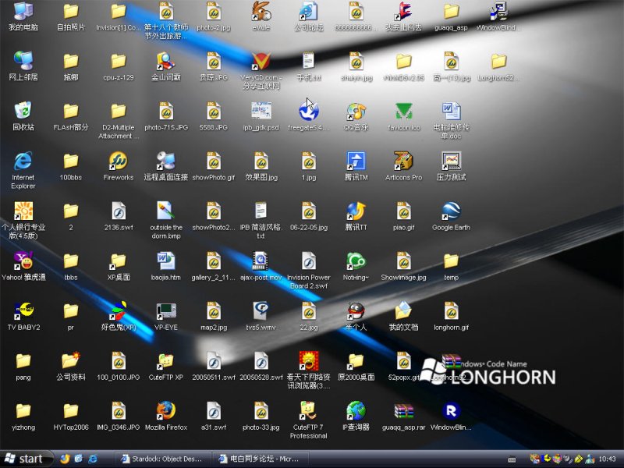This screenshot has height=468, width=624.
Task: Select the ipb_gdk.psd file
Action: [261, 111]
